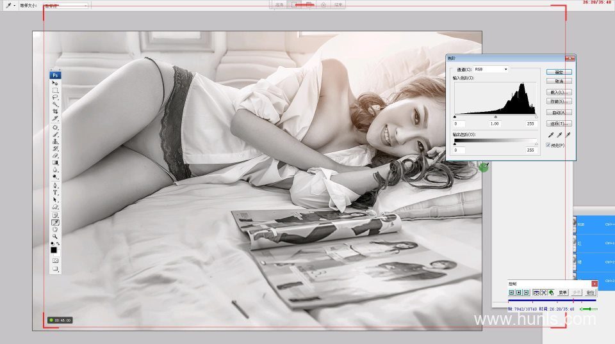Select the Notes tool
615x344 pixels.
(55, 215)
